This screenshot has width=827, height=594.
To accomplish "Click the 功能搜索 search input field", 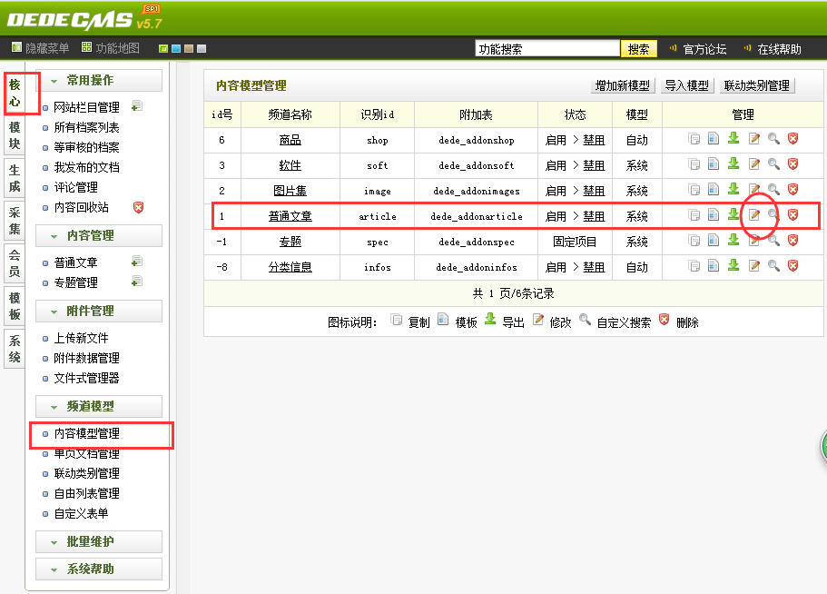I will [547, 49].
